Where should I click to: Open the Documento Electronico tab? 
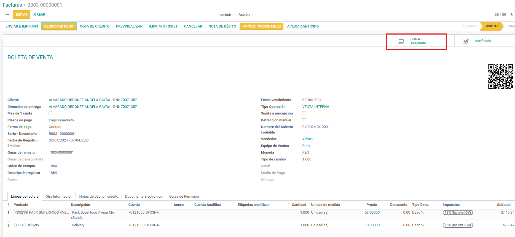[144, 196]
